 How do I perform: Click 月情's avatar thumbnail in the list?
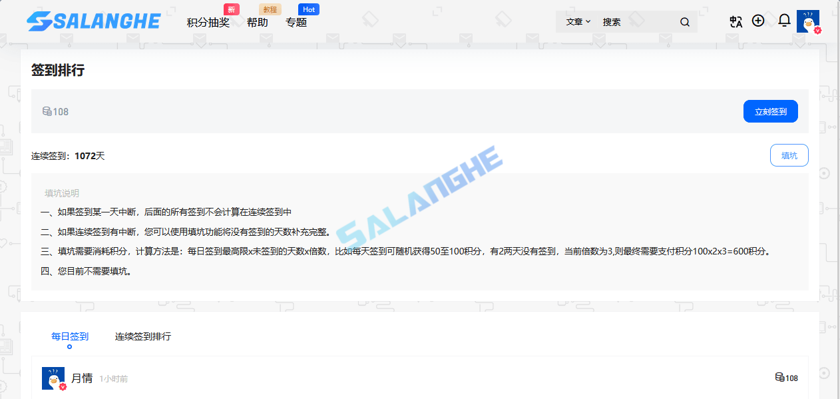click(x=53, y=378)
